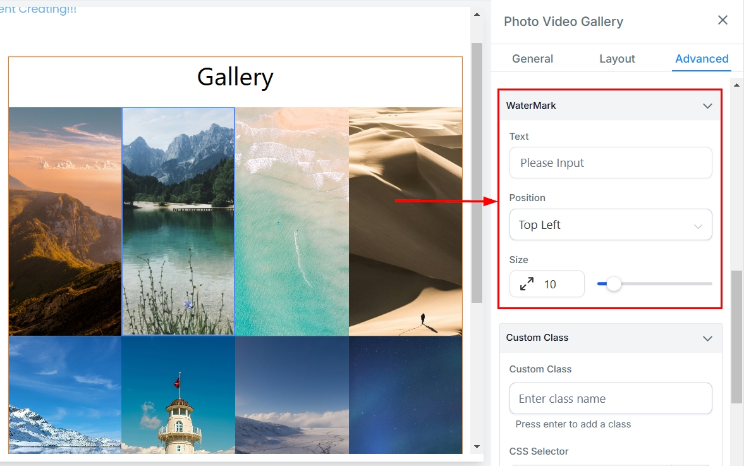Viewport: 744px width, 466px height.
Task: Click the orange sunset mountain photo
Action: [64, 221]
